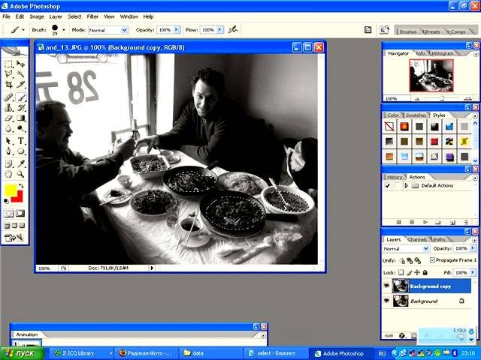Expand the Default Actions folder
The width and height of the screenshot is (481, 360).
pos(406,185)
